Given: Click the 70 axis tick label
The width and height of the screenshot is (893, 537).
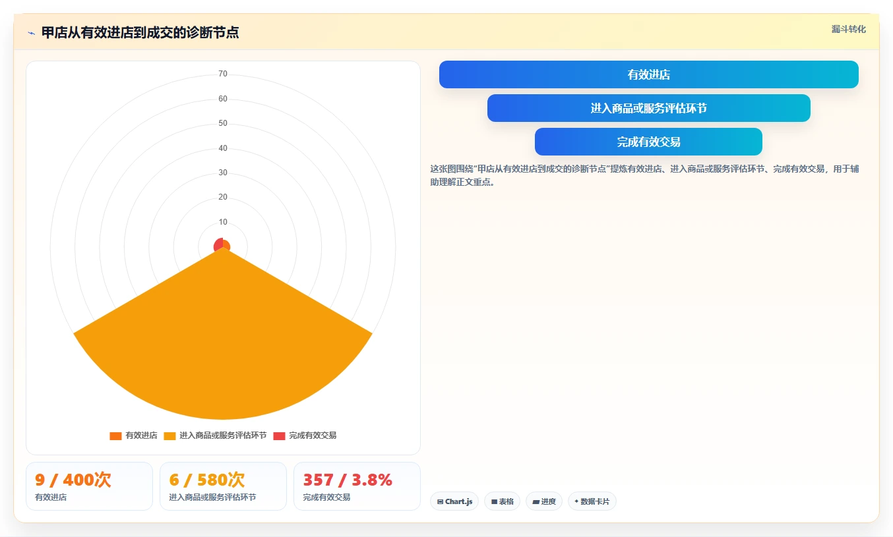Looking at the screenshot, I should (x=223, y=74).
